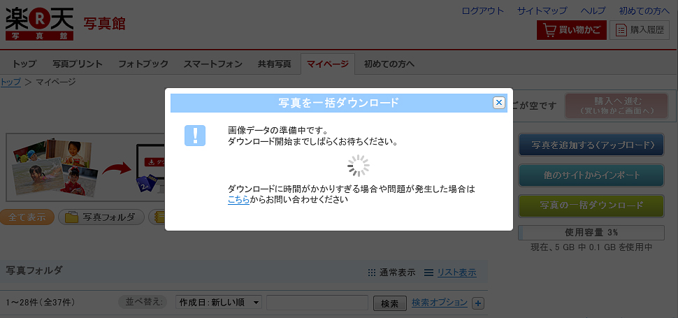Image resolution: width=678 pixels, height=318 pixels.
Task: Click 写真を追加する(アップロード) button
Action: [591, 145]
